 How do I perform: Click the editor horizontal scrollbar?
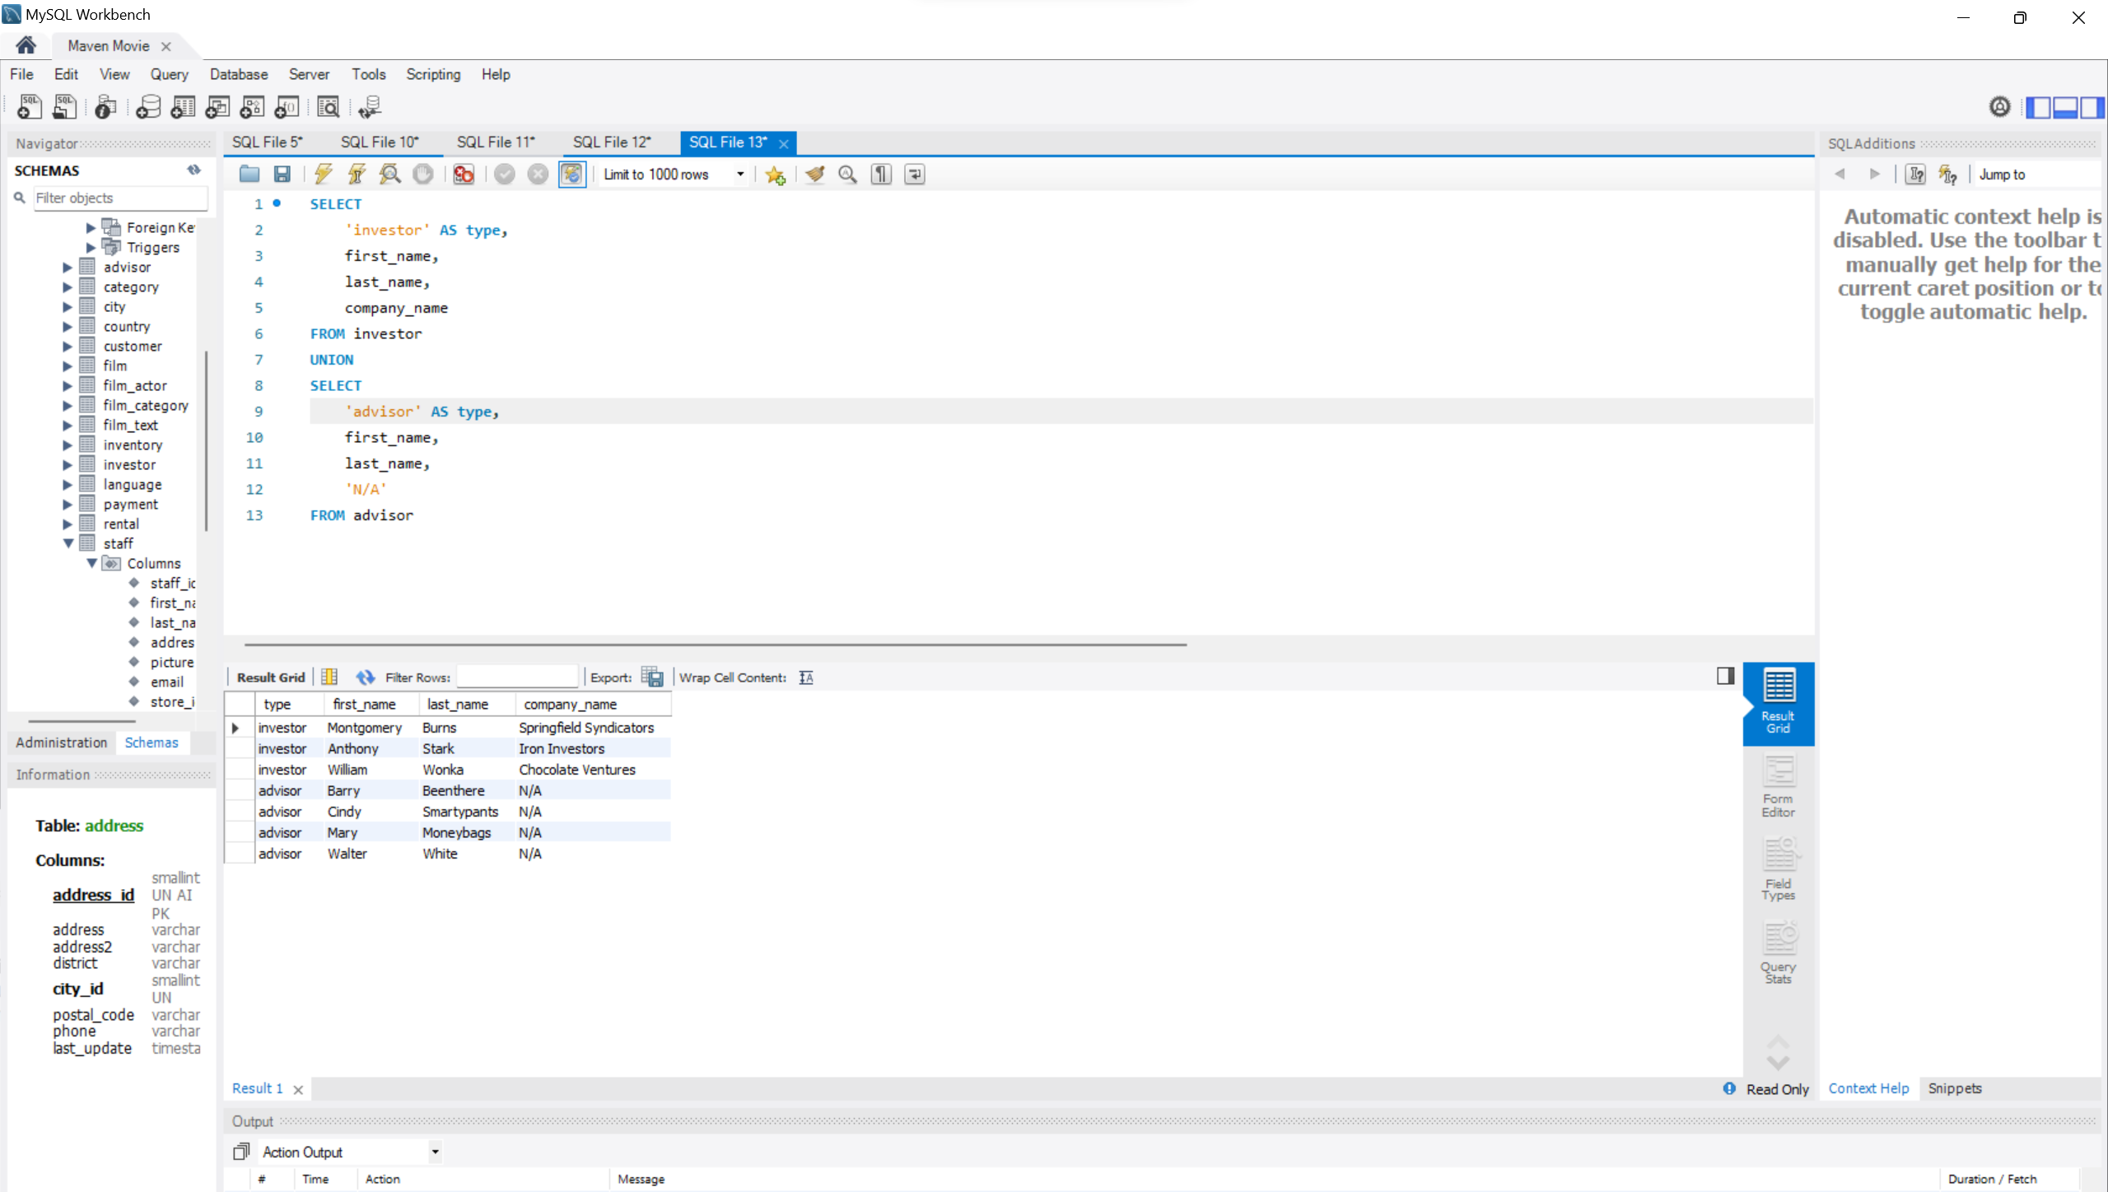click(x=715, y=645)
